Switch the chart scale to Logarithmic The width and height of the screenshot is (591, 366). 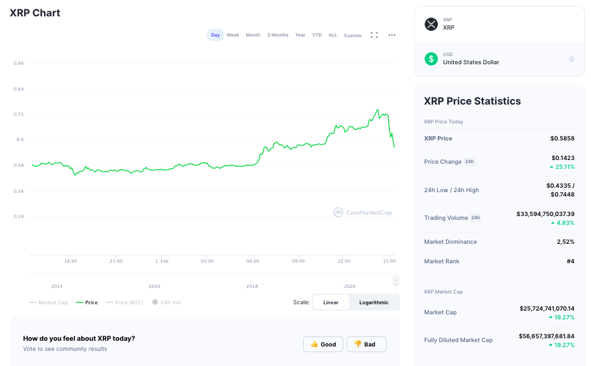[374, 302]
